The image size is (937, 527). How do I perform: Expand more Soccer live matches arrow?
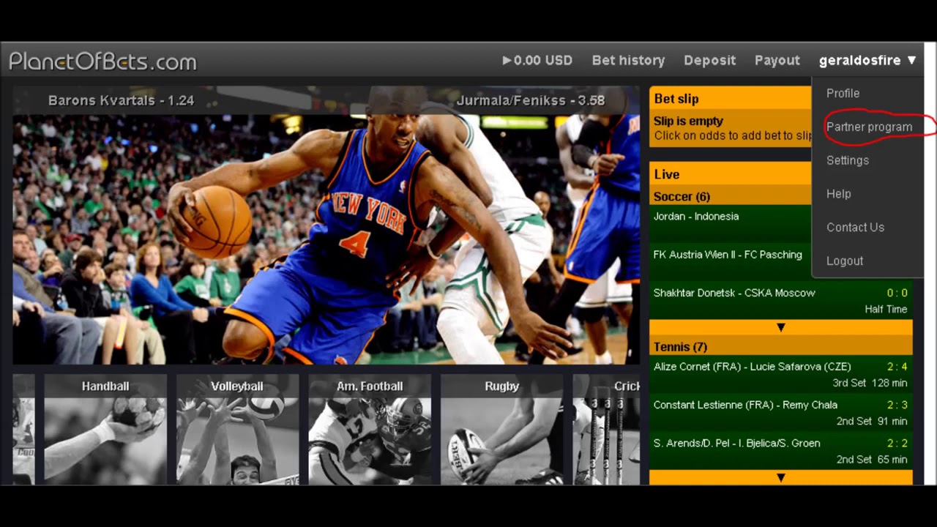click(x=780, y=327)
